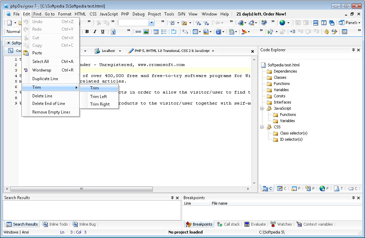Screen dimensions: 365x238
Task: Switch to the Inline Todo tab
Action: tap(55, 224)
